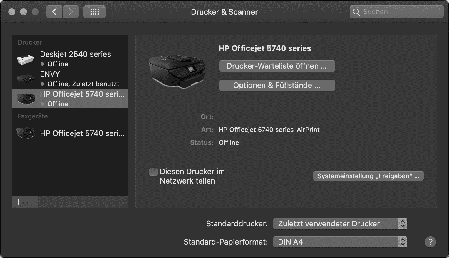Show all preferences with grid icon
Screen dimensions: 449x258
95,12
